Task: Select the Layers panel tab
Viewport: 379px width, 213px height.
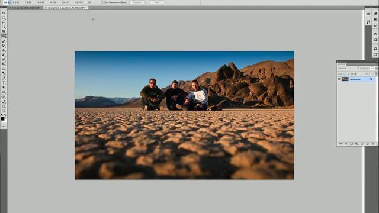Action: click(342, 64)
